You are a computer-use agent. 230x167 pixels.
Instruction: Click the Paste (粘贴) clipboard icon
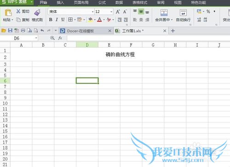tap(8, 12)
